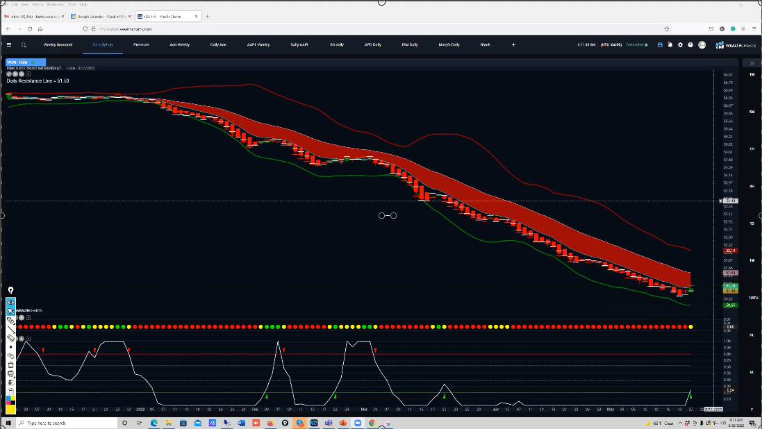This screenshot has height=429, width=762.
Task: Open File Explorer from the taskbar
Action: (x=168, y=423)
